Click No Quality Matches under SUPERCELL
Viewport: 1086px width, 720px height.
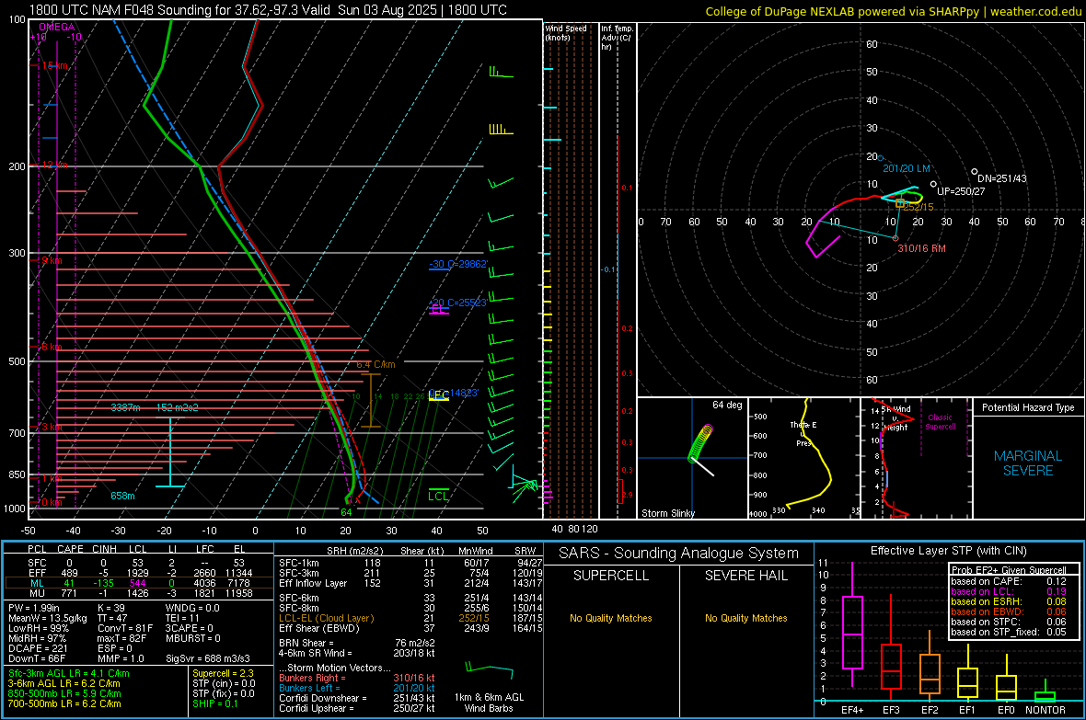pyautogui.click(x=611, y=618)
